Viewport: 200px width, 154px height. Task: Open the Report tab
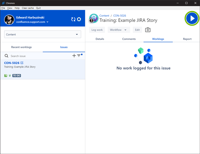[x=187, y=39]
